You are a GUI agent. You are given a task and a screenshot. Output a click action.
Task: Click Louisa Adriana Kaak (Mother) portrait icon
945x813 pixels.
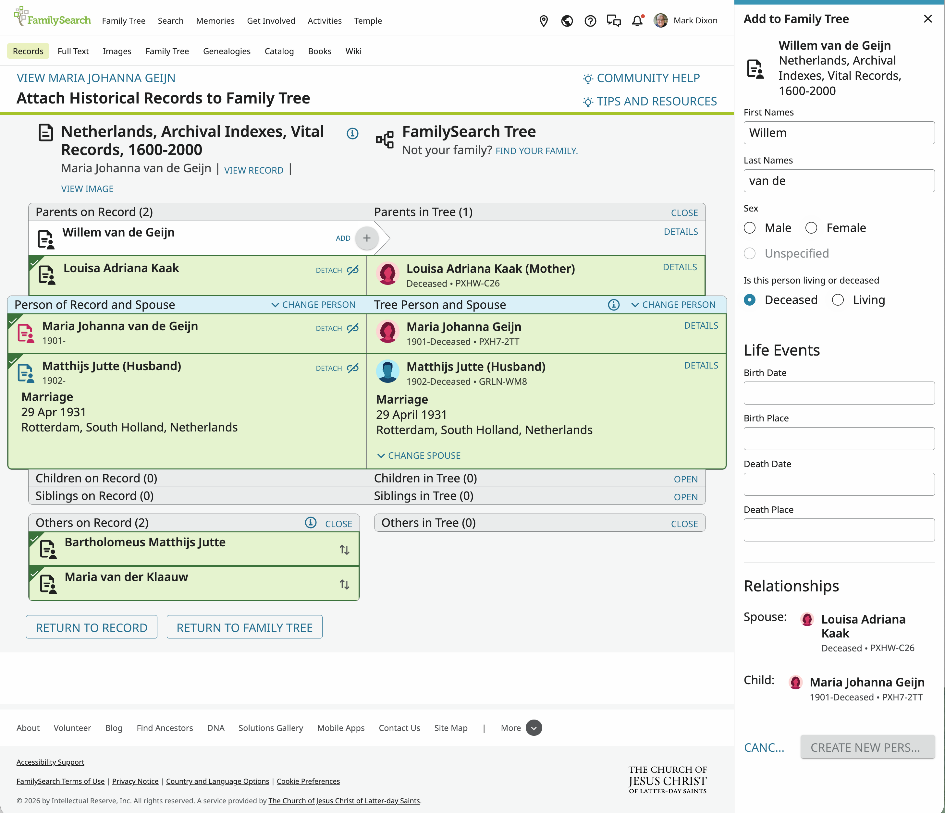pos(388,273)
